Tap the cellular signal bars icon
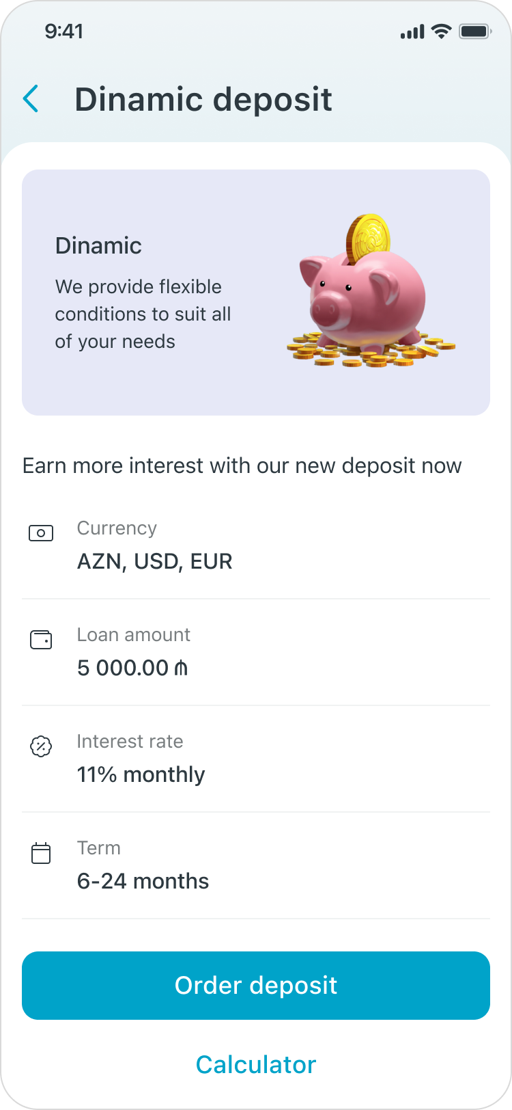Screen dimensions: 512x1110 (x=412, y=32)
